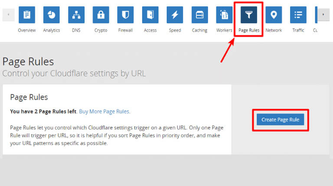333x186 pixels.
Task: Select the Speed lightning bolt icon
Action: (x=175, y=15)
